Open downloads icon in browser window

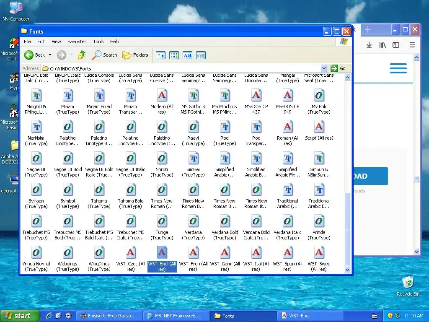point(369,45)
